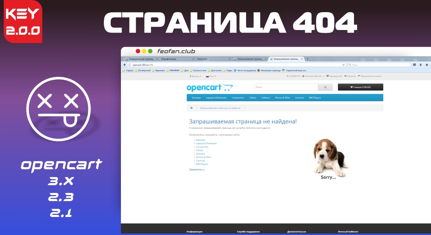Open the Дом bookmark folder
Image resolution: width=431 pixels, height=235 pixels.
(x=185, y=70)
